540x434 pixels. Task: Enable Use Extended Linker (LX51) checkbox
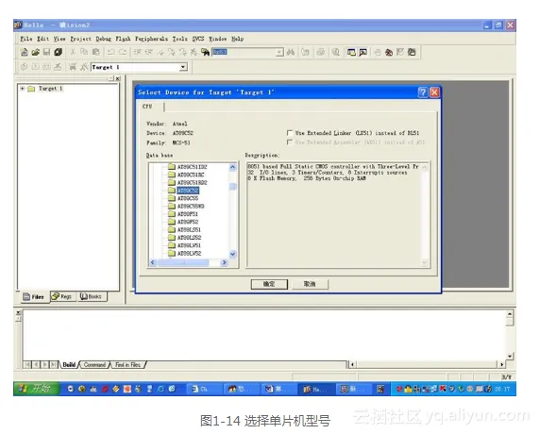(290, 133)
